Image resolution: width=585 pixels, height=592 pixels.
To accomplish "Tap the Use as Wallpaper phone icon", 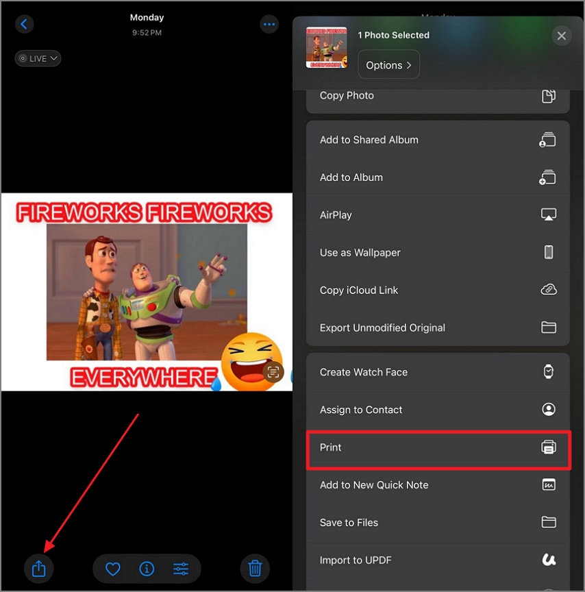I will click(x=549, y=252).
